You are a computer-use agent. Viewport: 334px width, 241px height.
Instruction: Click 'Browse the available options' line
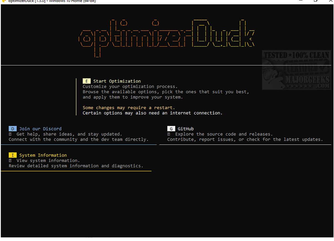[166, 92]
